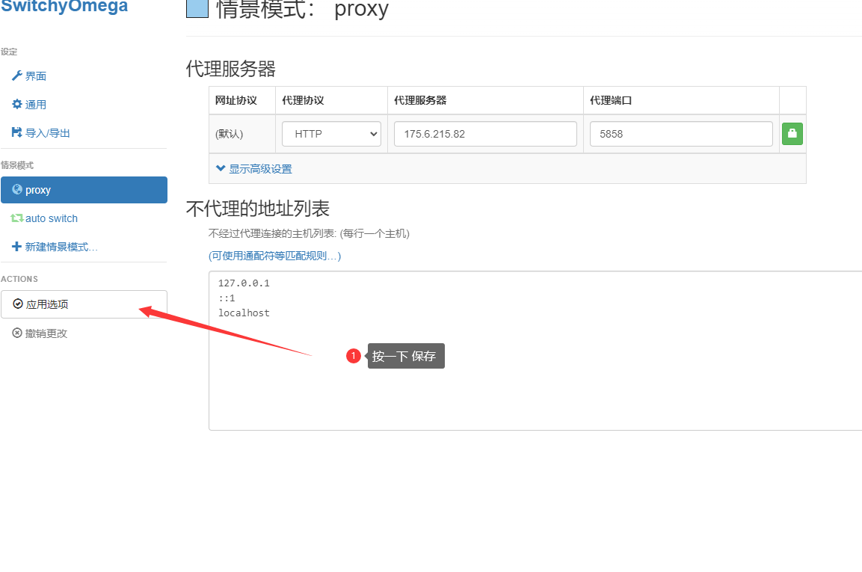Click the ::1 line in bypass list
862x572 pixels.
[227, 298]
